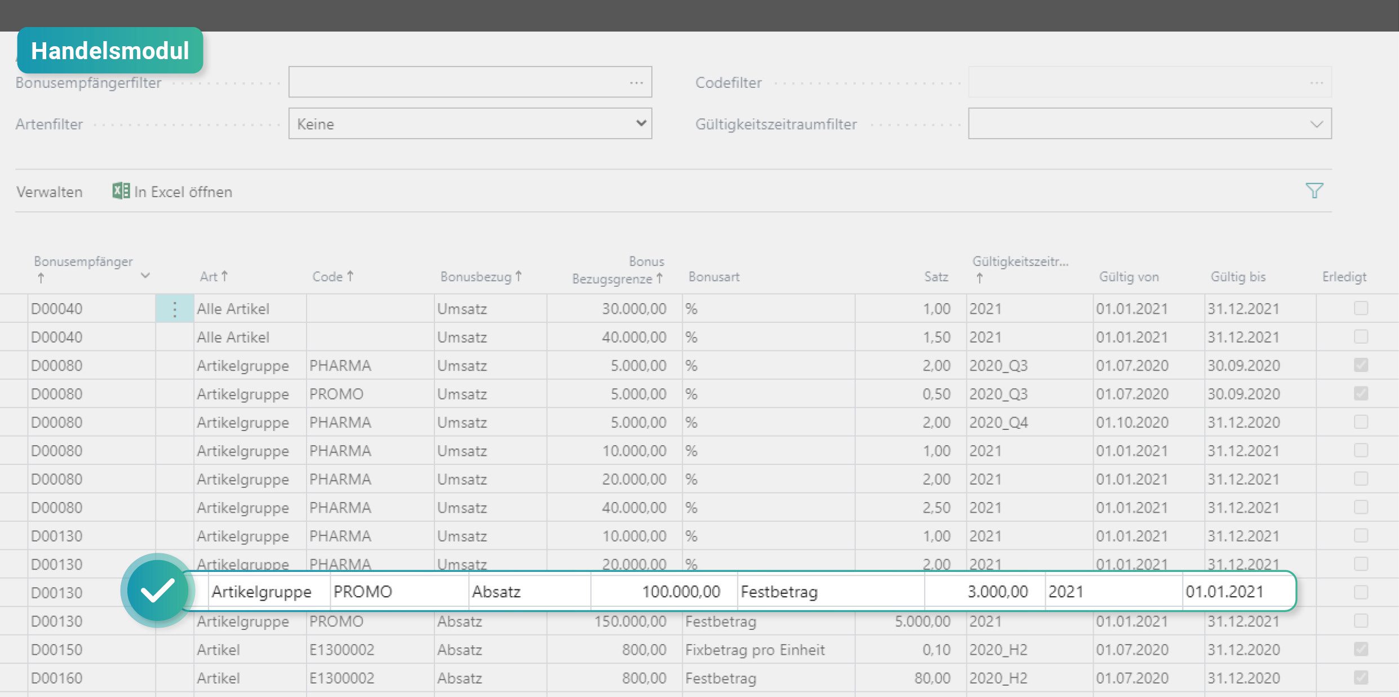The height and width of the screenshot is (697, 1399).
Task: Open row options for first D00040 row
Action: tap(175, 309)
